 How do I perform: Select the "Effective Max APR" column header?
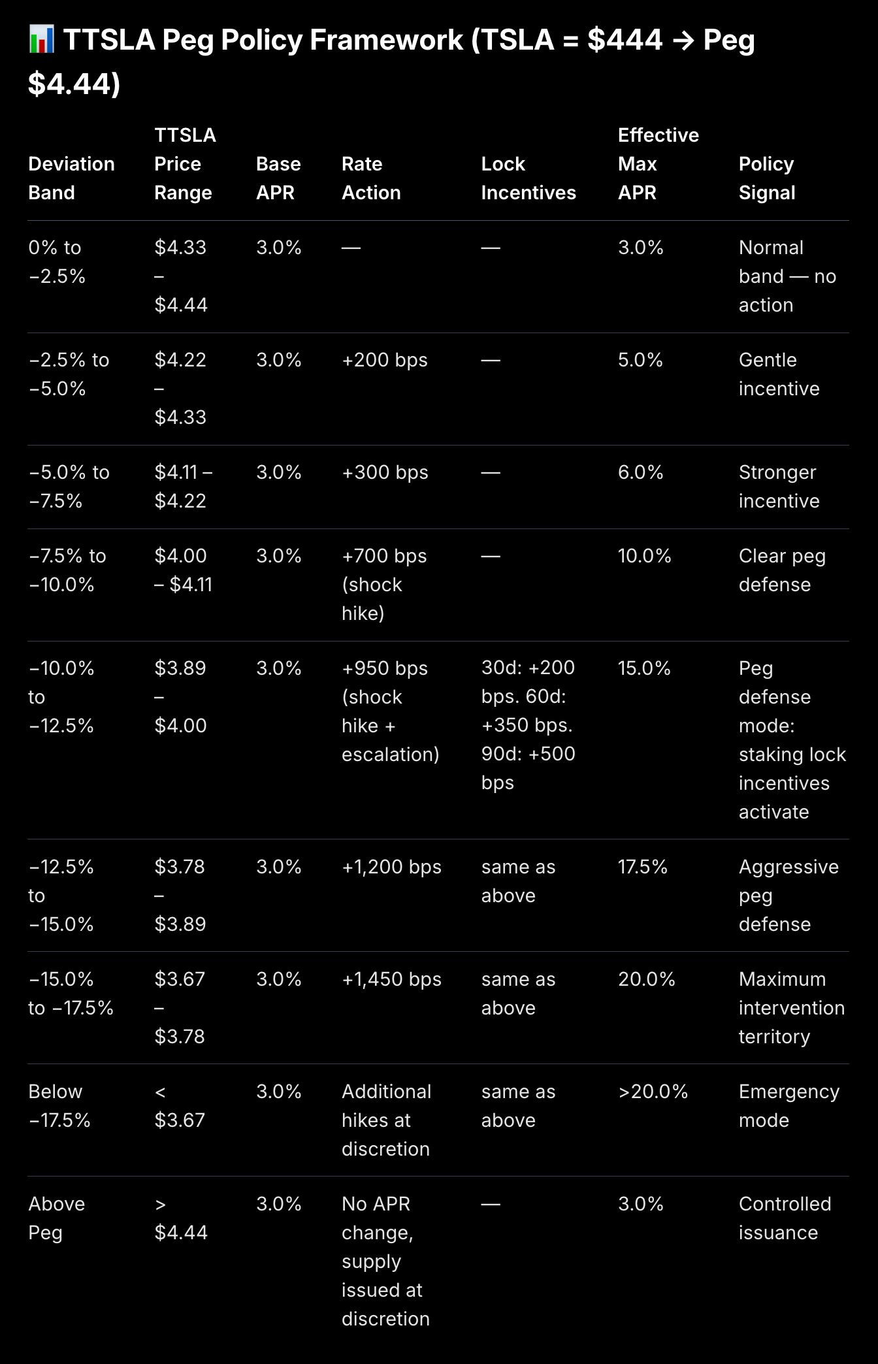tap(658, 164)
